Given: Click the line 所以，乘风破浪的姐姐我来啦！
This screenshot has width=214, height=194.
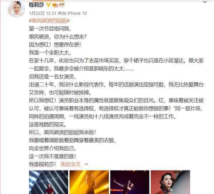Looking at the screenshot, I should pyautogui.click(x=62, y=132).
